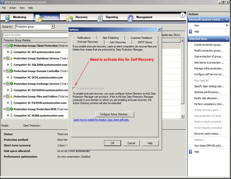Screen dimensions: 231x179
Task: Click the Management gear icon
Action: (130, 18)
